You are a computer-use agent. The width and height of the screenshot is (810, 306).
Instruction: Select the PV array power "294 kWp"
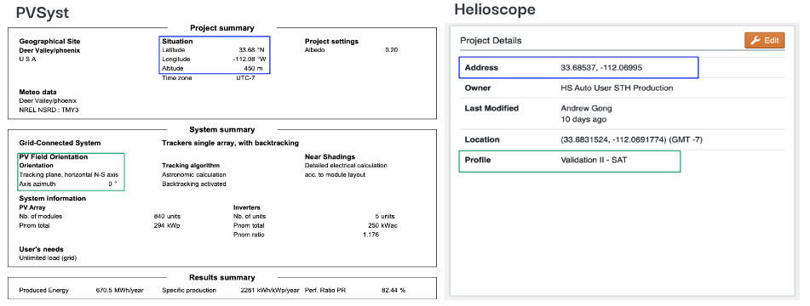166,225
